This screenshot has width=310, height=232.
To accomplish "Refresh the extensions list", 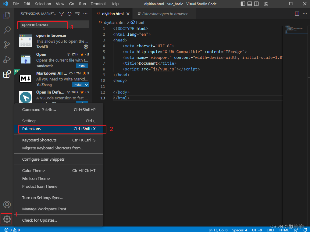I will click(x=69, y=14).
